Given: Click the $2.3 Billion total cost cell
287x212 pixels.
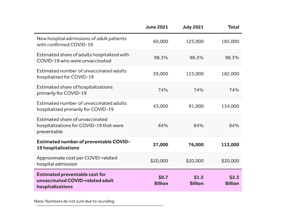Looking at the screenshot, I should (232, 180).
